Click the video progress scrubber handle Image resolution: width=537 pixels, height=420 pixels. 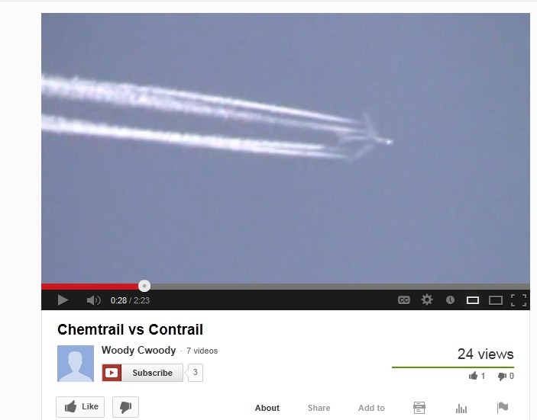[x=144, y=286]
